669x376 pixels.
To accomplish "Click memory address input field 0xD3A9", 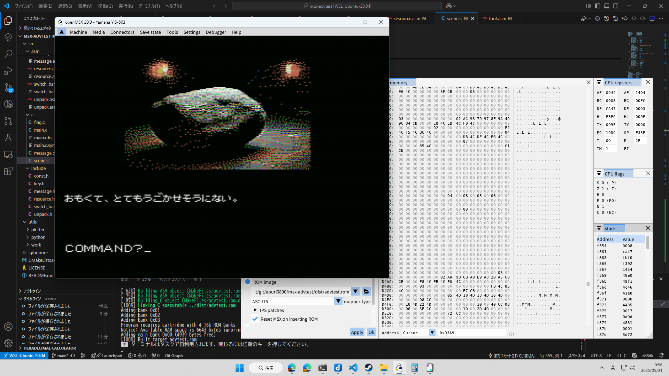I will [472, 333].
